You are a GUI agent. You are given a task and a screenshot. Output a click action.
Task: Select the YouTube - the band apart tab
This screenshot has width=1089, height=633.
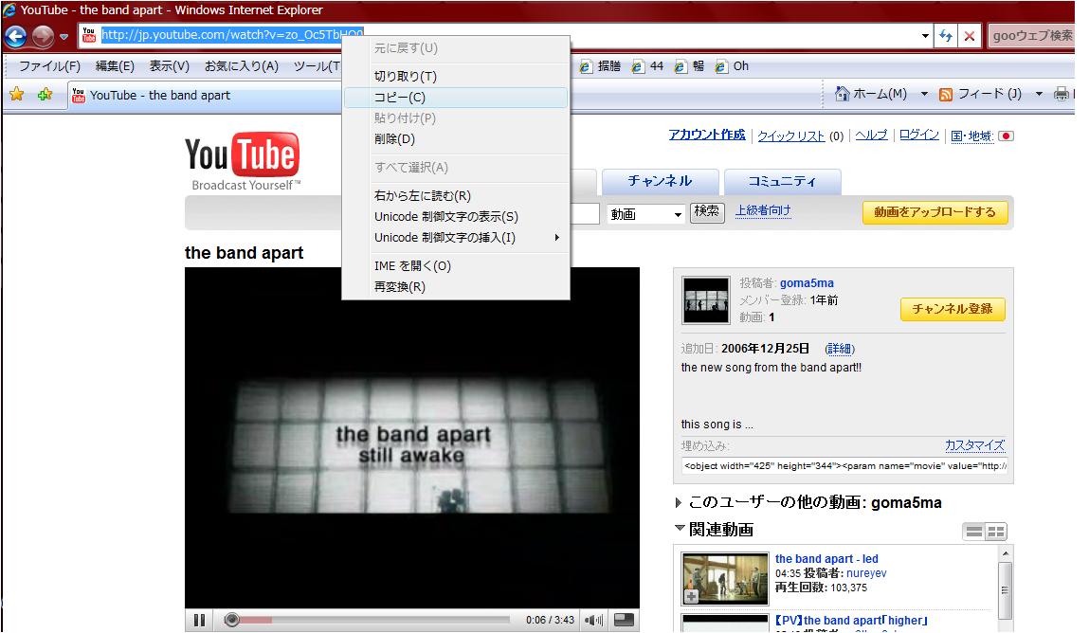pos(204,96)
